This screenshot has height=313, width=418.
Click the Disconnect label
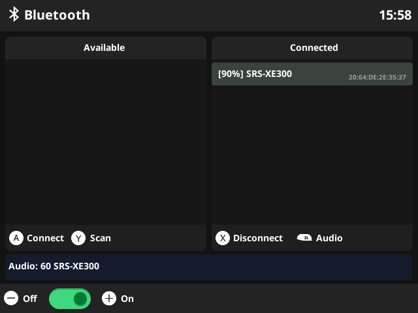click(258, 238)
